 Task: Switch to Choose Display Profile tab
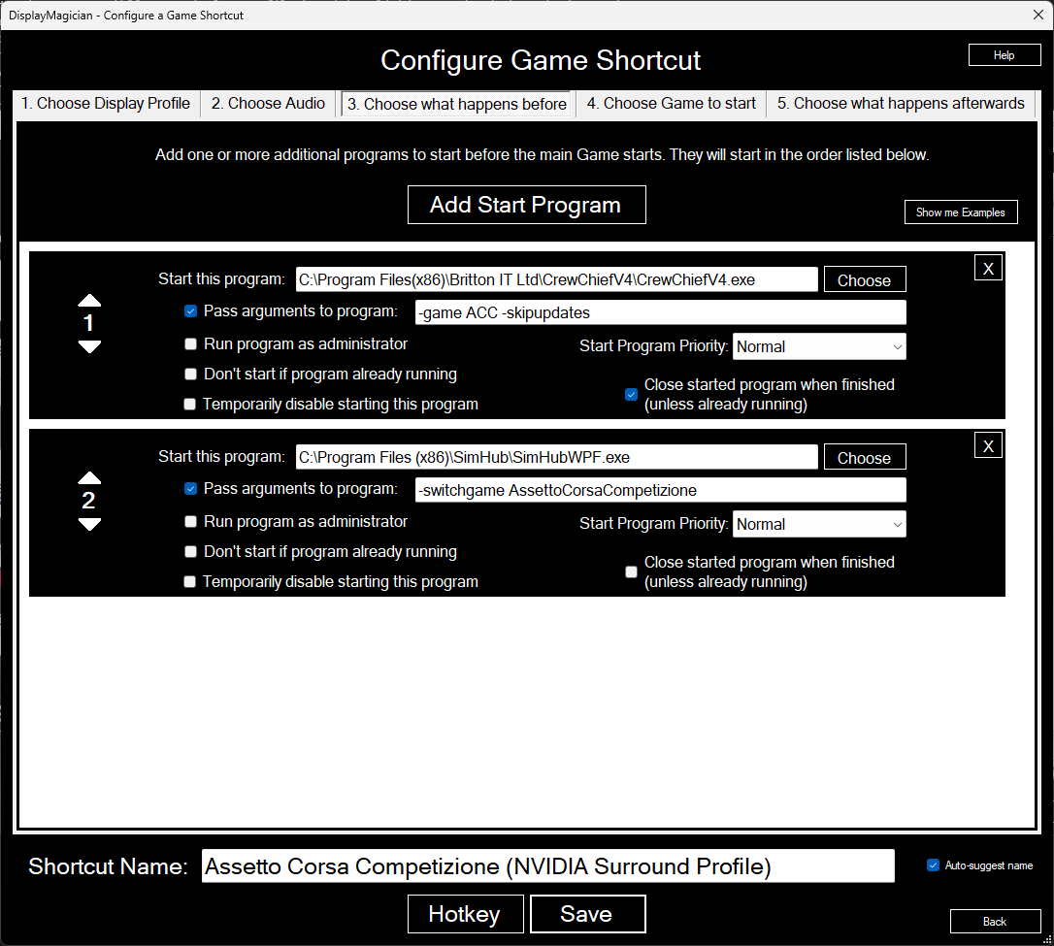106,104
